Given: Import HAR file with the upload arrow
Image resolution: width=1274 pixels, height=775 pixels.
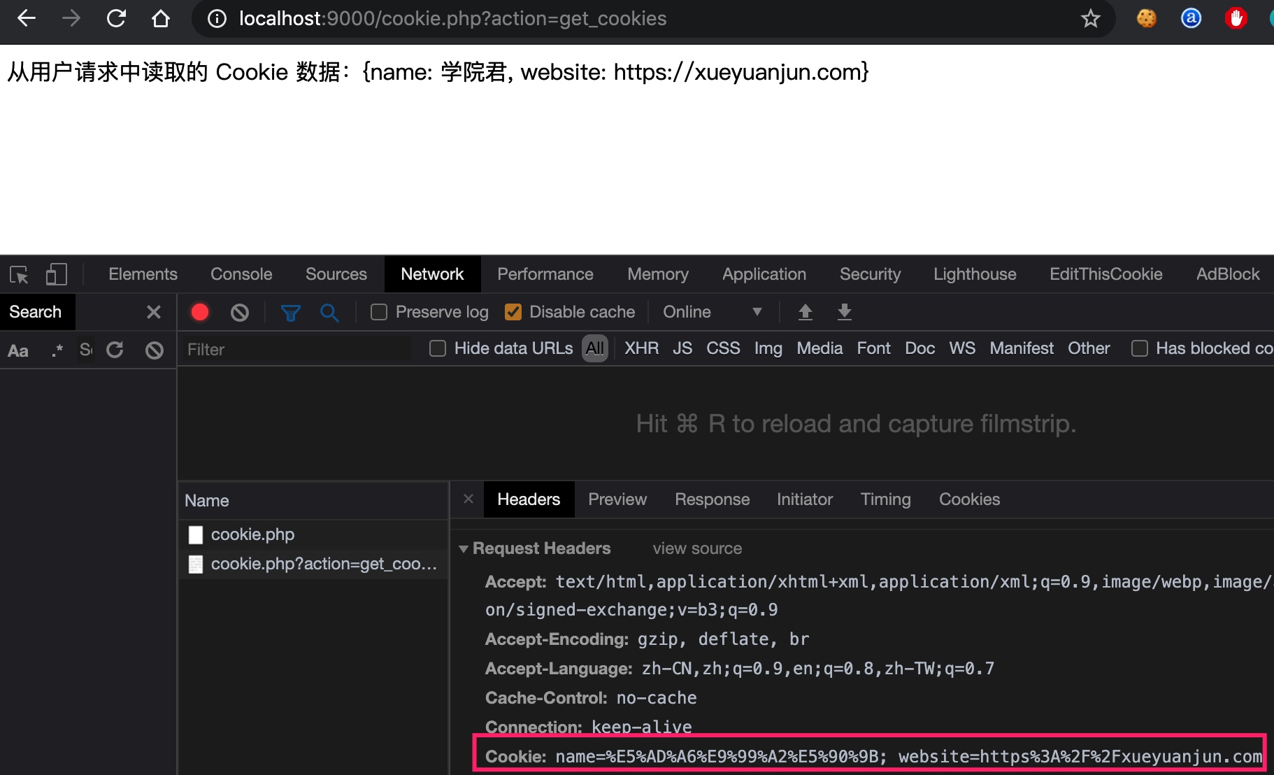Looking at the screenshot, I should [x=806, y=312].
